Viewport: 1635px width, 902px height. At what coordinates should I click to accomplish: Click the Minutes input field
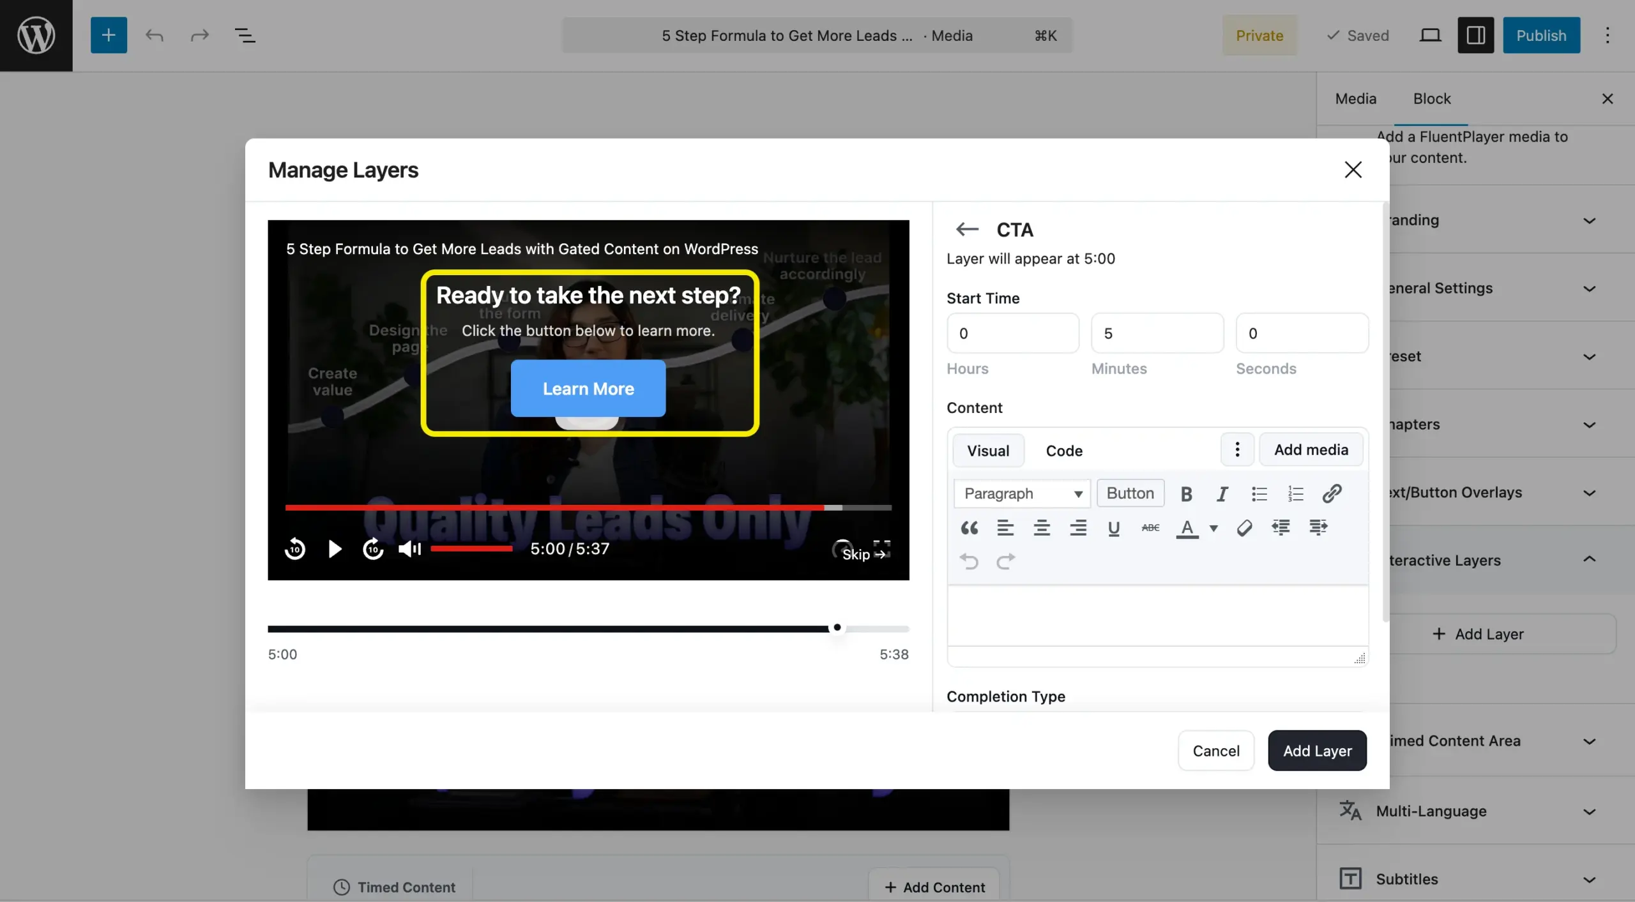pyautogui.click(x=1157, y=333)
